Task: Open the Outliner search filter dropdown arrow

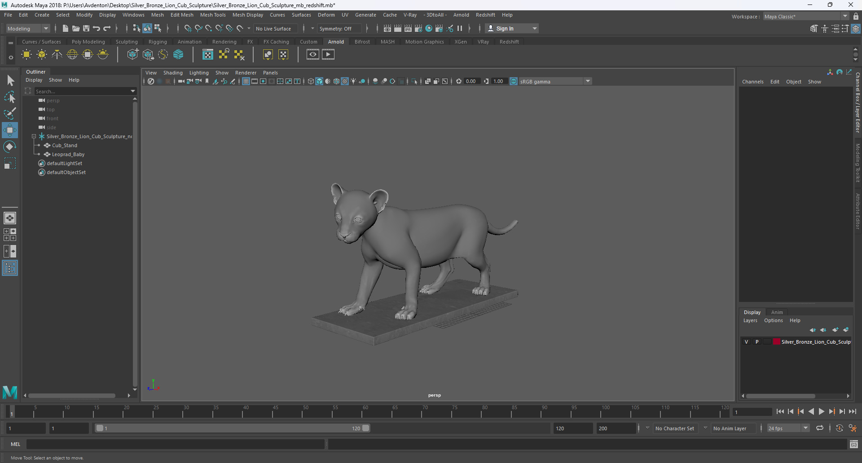Action: click(133, 91)
